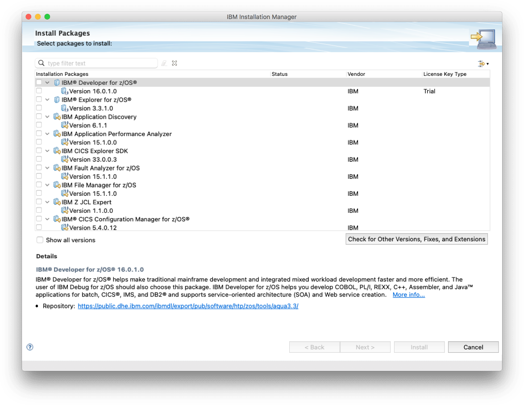This screenshot has height=405, width=524.
Task: Click the install computer icon in header
Action: click(483, 39)
